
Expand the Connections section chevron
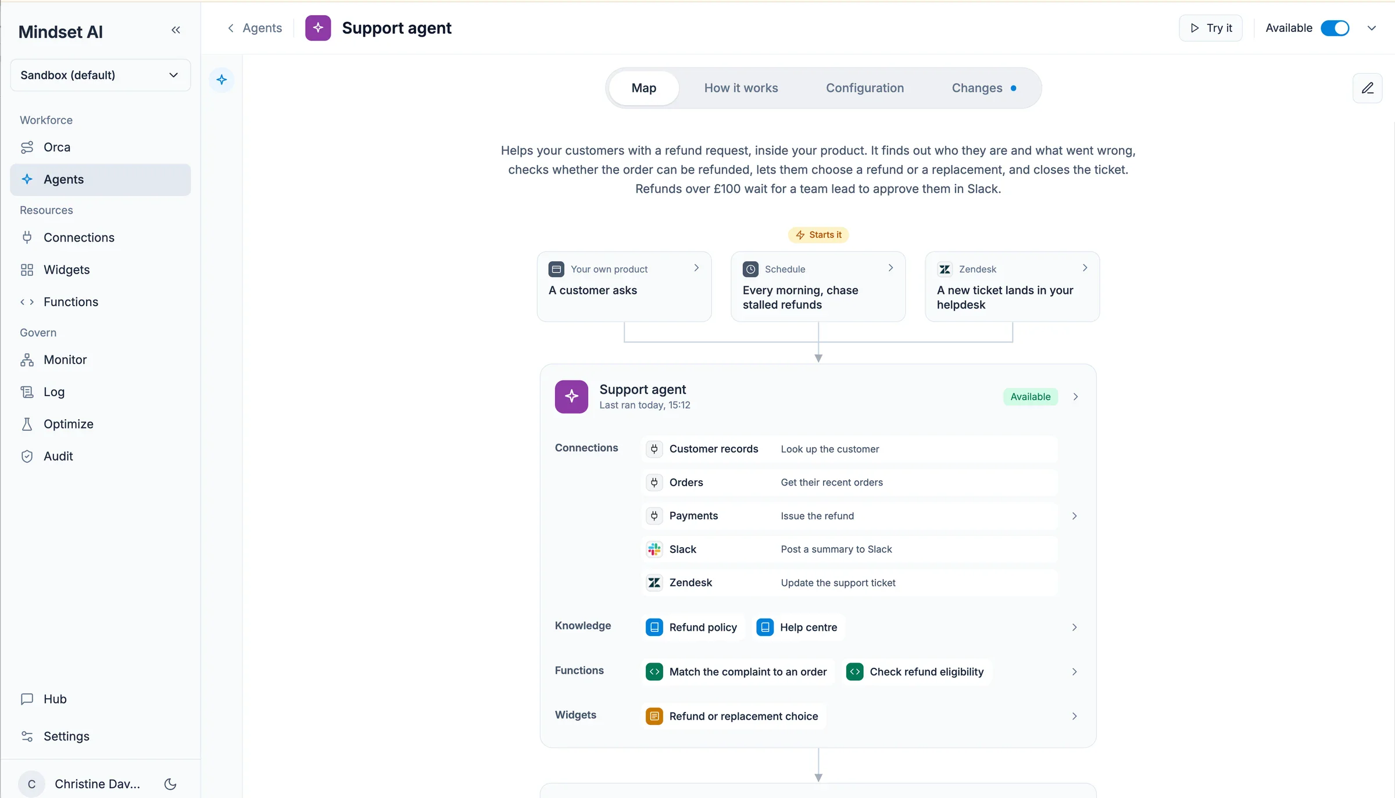1074,516
